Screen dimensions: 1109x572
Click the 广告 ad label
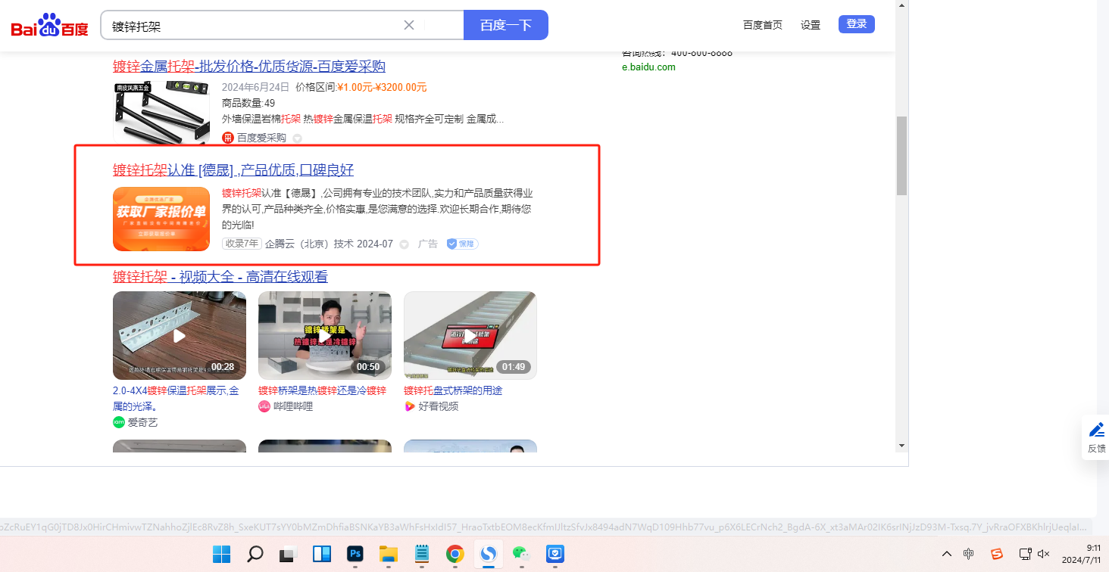(x=428, y=244)
